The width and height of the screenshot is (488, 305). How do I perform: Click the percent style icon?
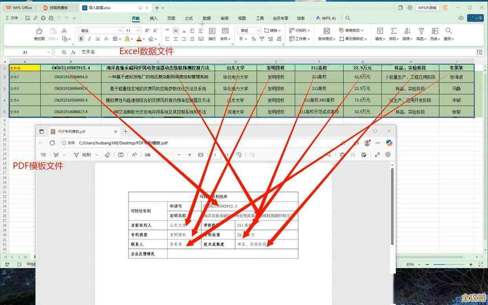pyautogui.click(x=253, y=39)
